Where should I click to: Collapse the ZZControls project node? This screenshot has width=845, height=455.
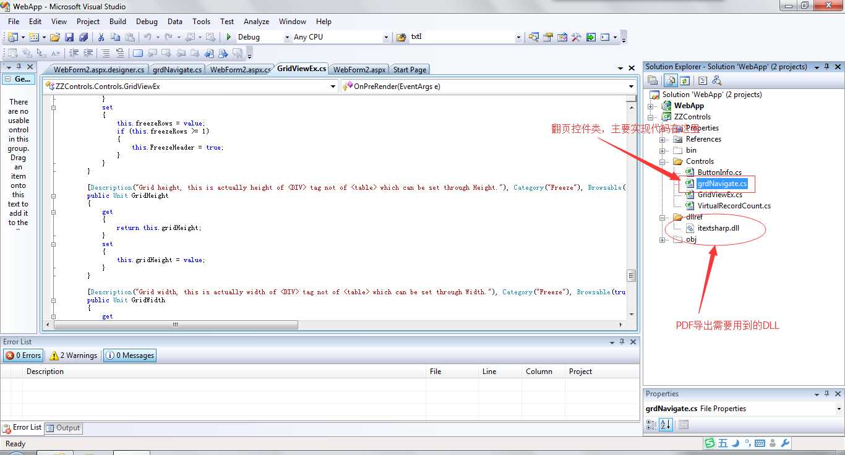[x=651, y=117]
